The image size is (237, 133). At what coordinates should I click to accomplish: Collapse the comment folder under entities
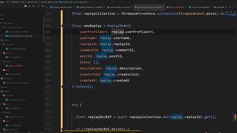tap(1, 95)
